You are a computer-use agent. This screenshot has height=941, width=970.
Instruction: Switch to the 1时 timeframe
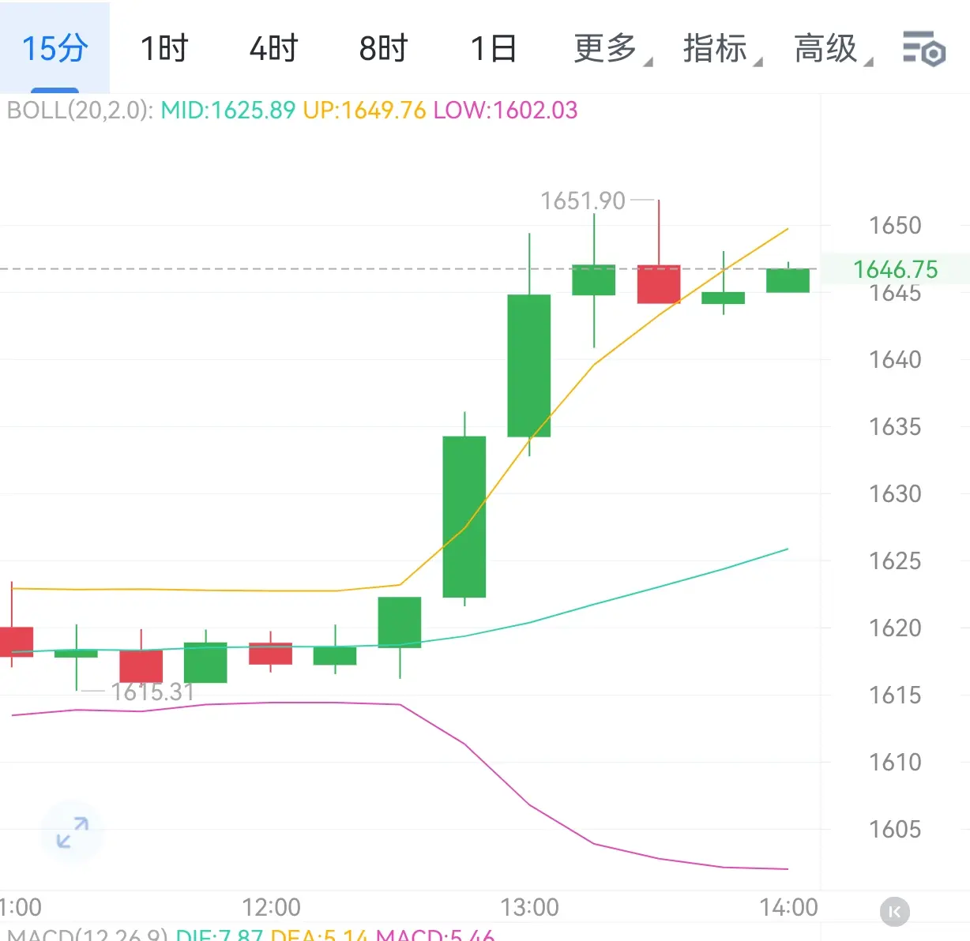(x=164, y=49)
